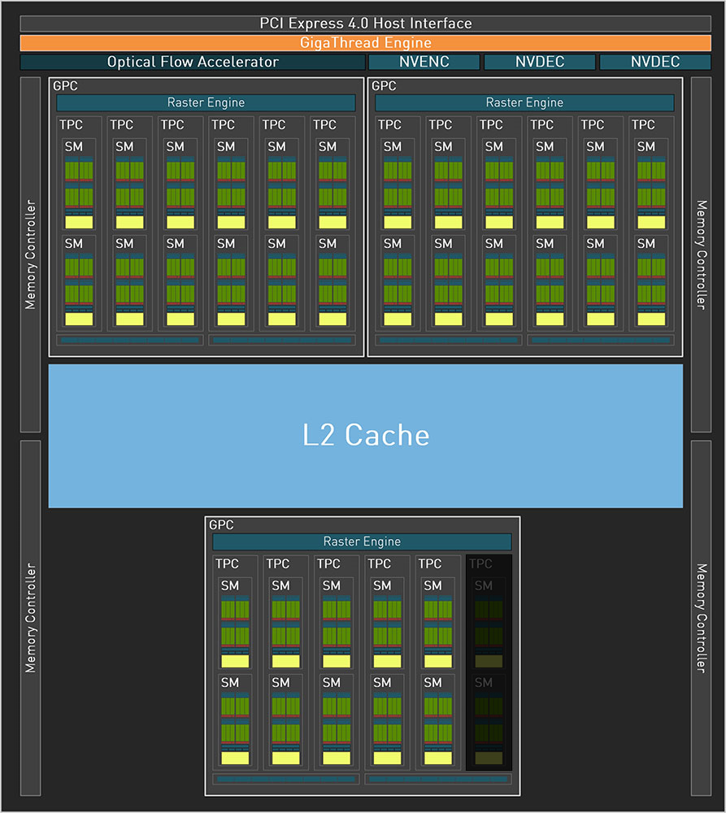Select the upper dimmed SM in disabled TPC
This screenshot has width=726, height=813.
point(489,624)
